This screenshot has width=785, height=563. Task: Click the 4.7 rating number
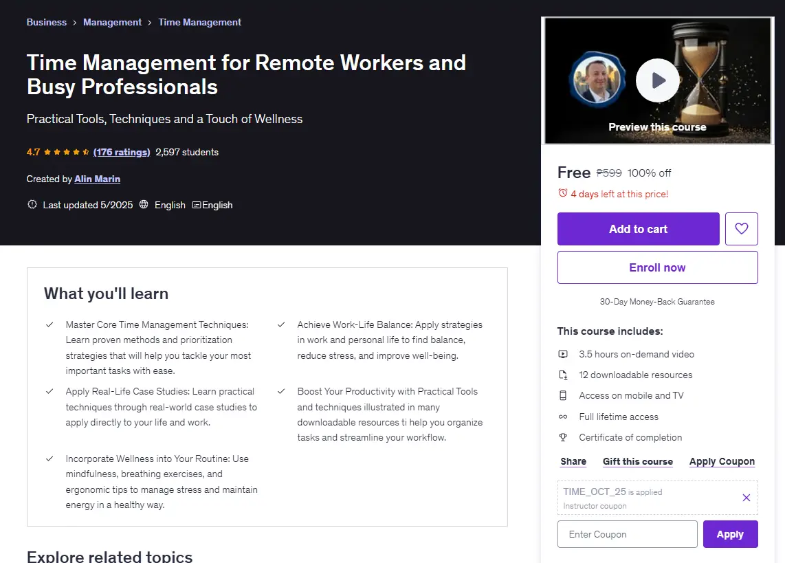point(33,152)
